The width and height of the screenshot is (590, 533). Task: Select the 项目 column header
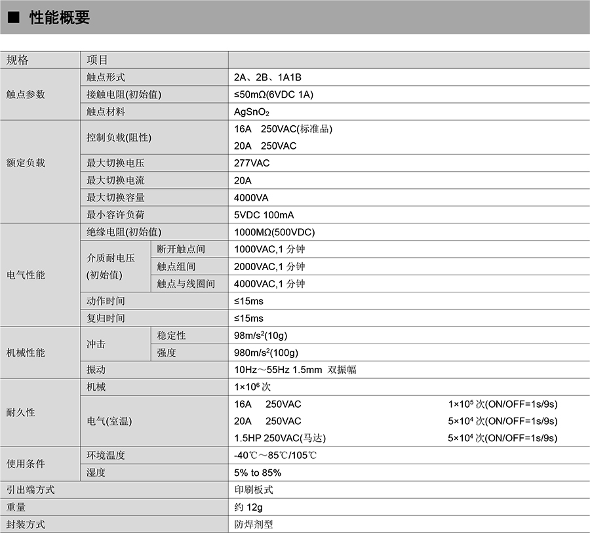[x=98, y=60]
